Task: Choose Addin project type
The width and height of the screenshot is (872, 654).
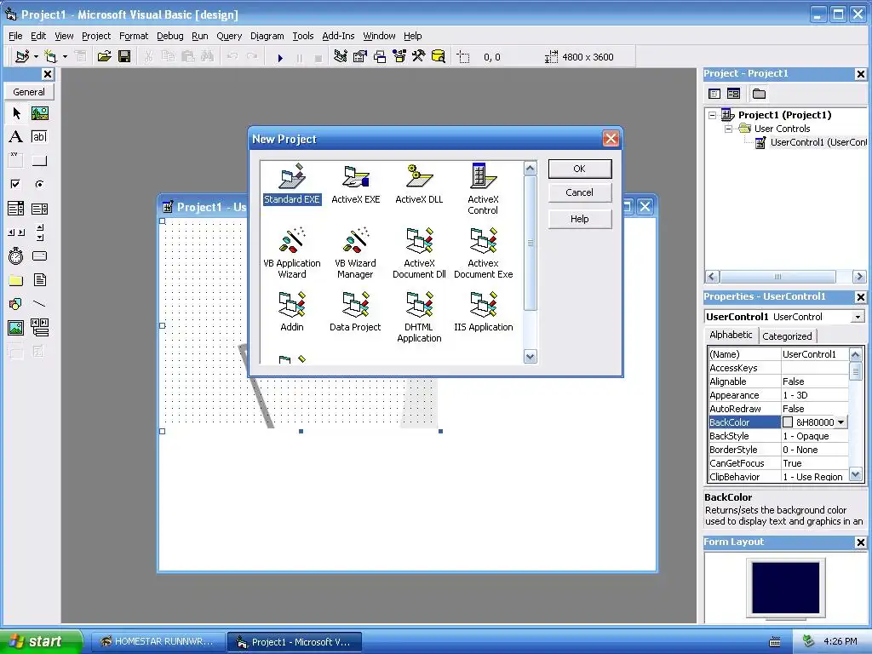Action: click(292, 312)
